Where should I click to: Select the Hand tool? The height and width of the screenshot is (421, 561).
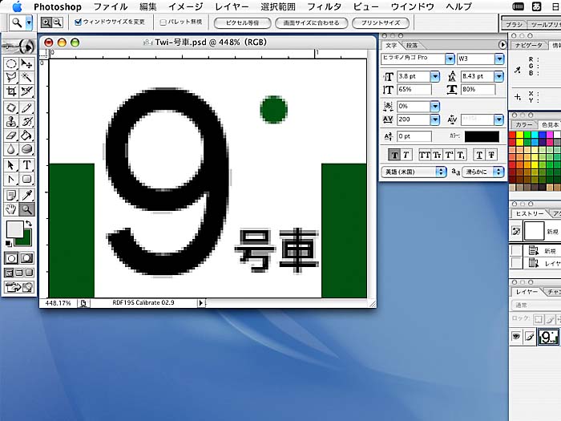click(11, 208)
